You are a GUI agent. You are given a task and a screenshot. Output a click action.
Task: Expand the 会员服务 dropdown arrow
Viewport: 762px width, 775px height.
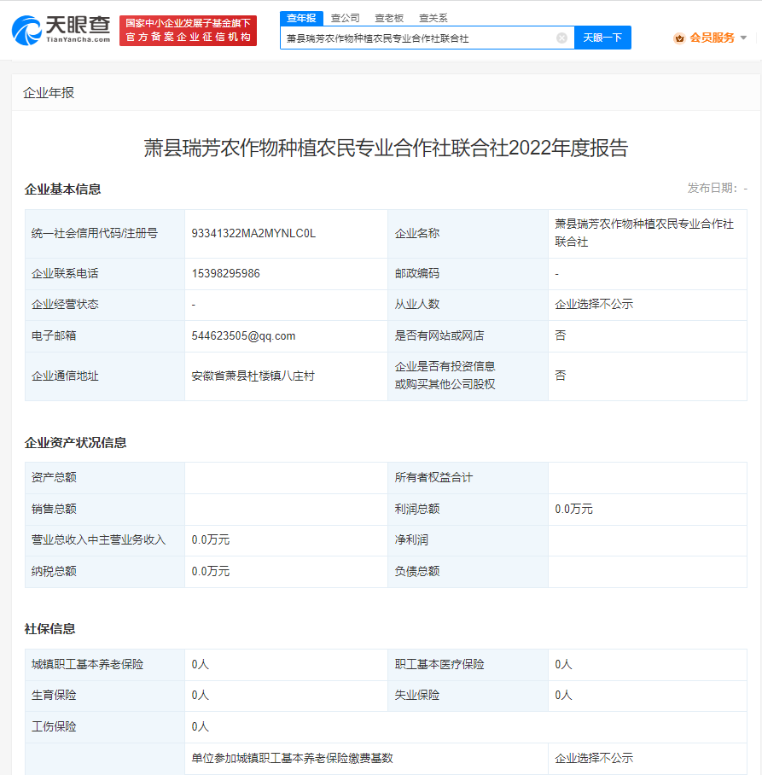coord(743,38)
